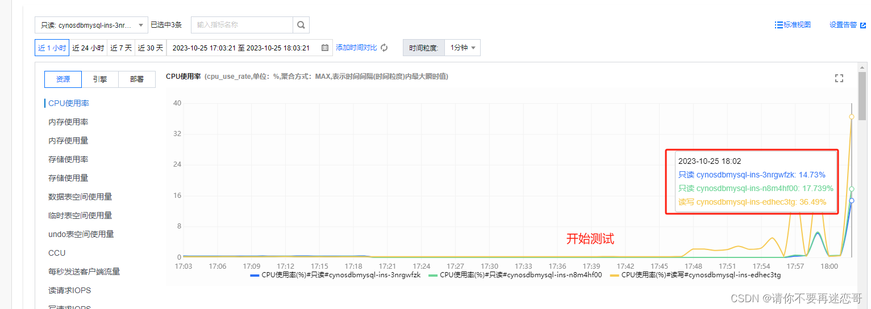
Task: Toggle legend series 只读 cynosdbmysql-ins-n8m4hf00
Action: tap(515, 275)
